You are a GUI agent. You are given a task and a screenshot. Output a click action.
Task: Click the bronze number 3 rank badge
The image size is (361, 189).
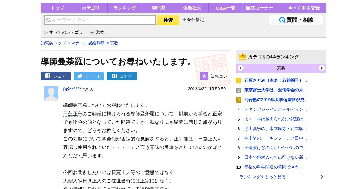coord(239,100)
